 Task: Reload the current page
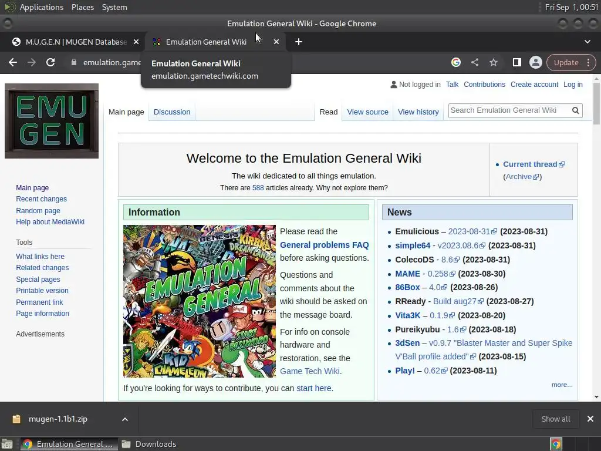tap(50, 62)
